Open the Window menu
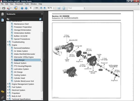The height and width of the screenshot is (101, 140). pyautogui.click(x=34, y=4)
